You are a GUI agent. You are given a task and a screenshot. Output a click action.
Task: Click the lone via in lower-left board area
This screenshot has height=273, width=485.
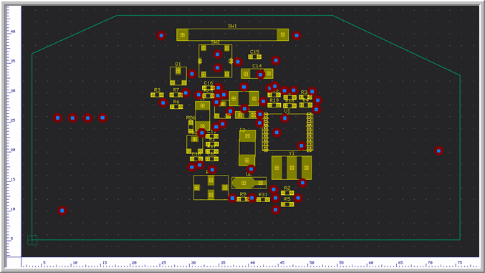(x=62, y=211)
